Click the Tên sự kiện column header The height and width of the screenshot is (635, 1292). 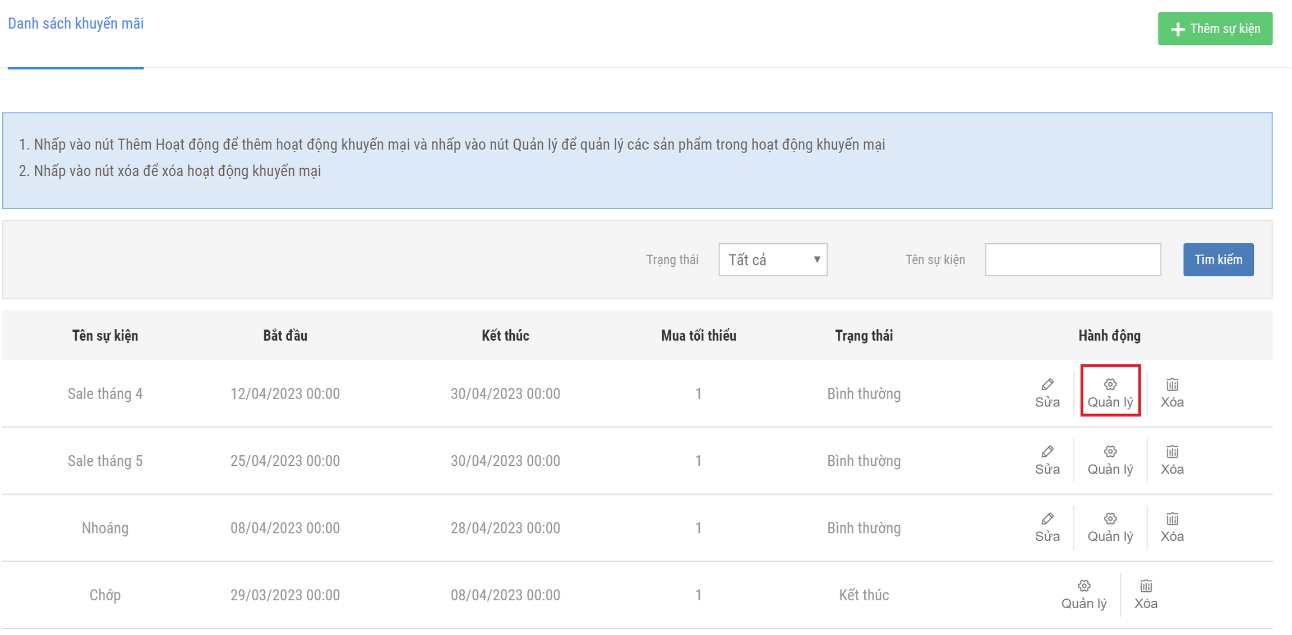click(105, 335)
